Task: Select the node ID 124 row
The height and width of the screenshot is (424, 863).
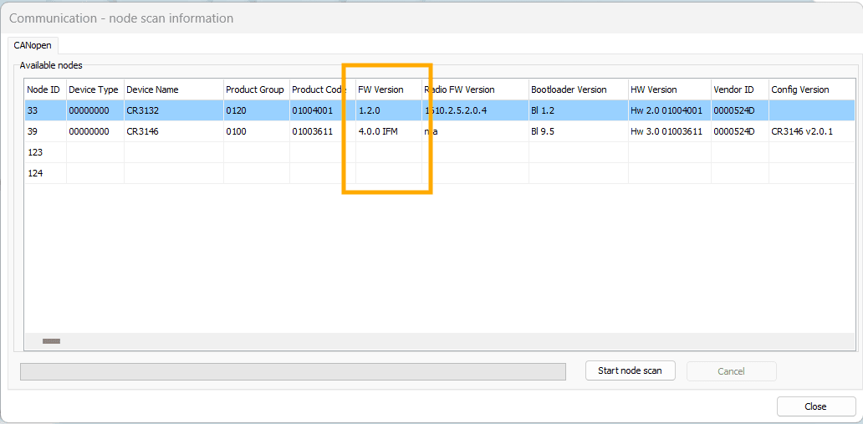Action: [x=43, y=173]
